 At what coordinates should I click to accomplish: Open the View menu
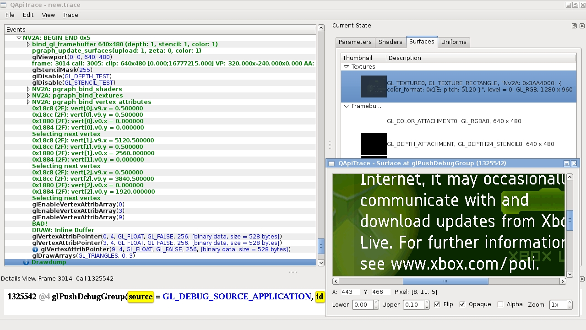coord(48,15)
